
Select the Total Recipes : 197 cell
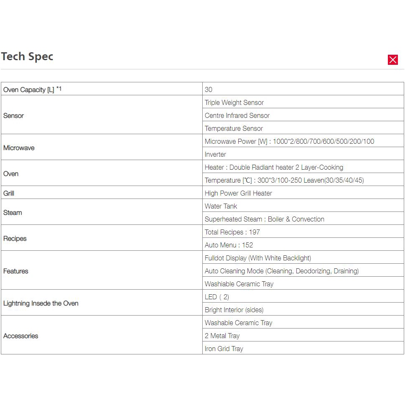click(232, 232)
